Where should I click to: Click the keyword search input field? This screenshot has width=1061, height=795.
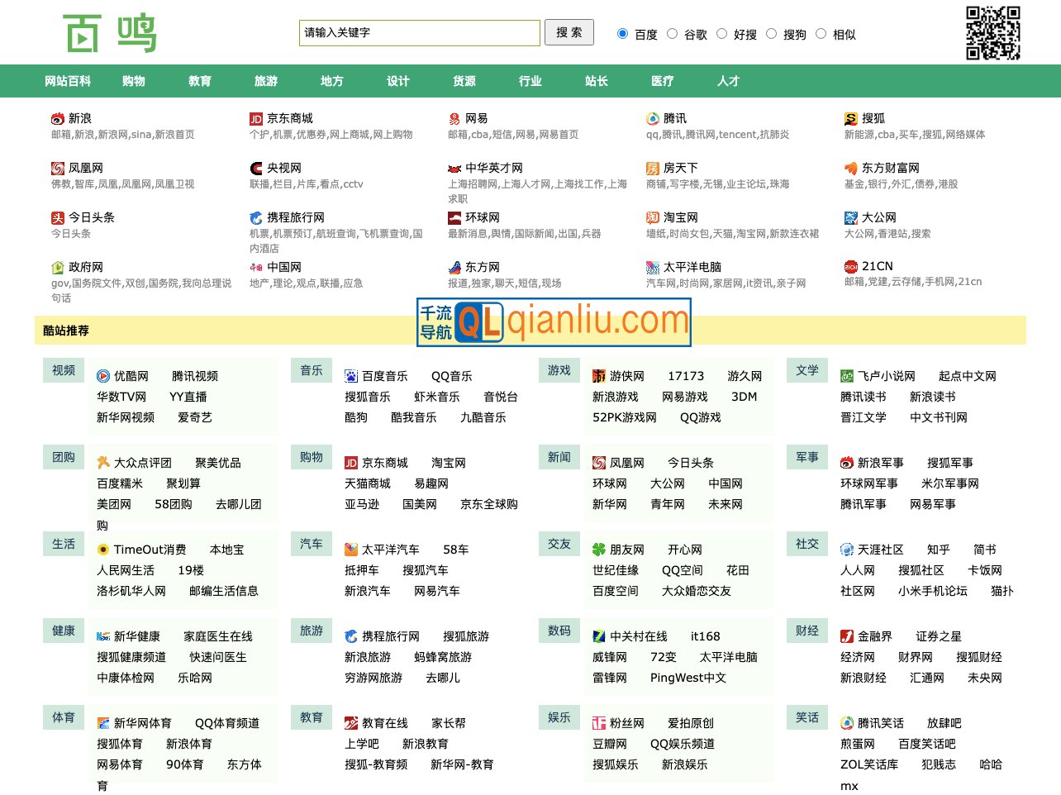(x=419, y=33)
